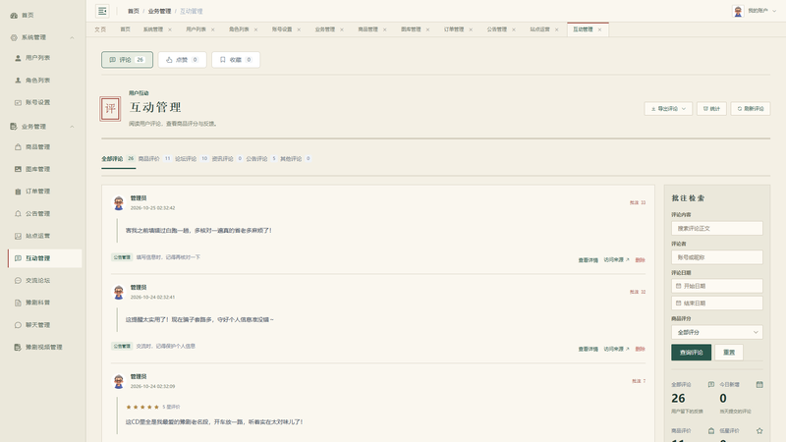Click the 全部评论 stat card icon
The width and height of the screenshot is (786, 442).
click(710, 384)
